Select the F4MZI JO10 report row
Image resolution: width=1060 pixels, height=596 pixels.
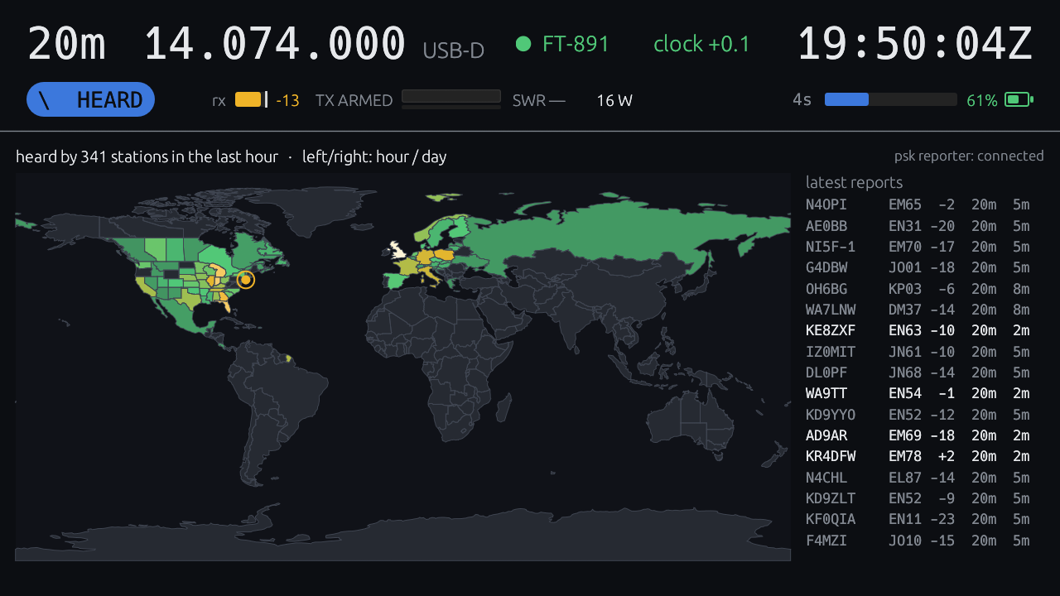click(x=918, y=541)
